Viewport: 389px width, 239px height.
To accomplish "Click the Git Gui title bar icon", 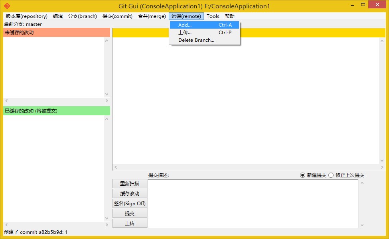I will [7, 6].
